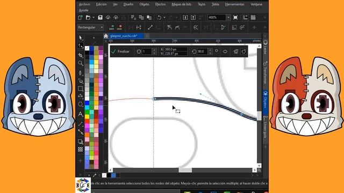Open the Mapas de bits menu
344x193 pixels.
coord(182,4)
